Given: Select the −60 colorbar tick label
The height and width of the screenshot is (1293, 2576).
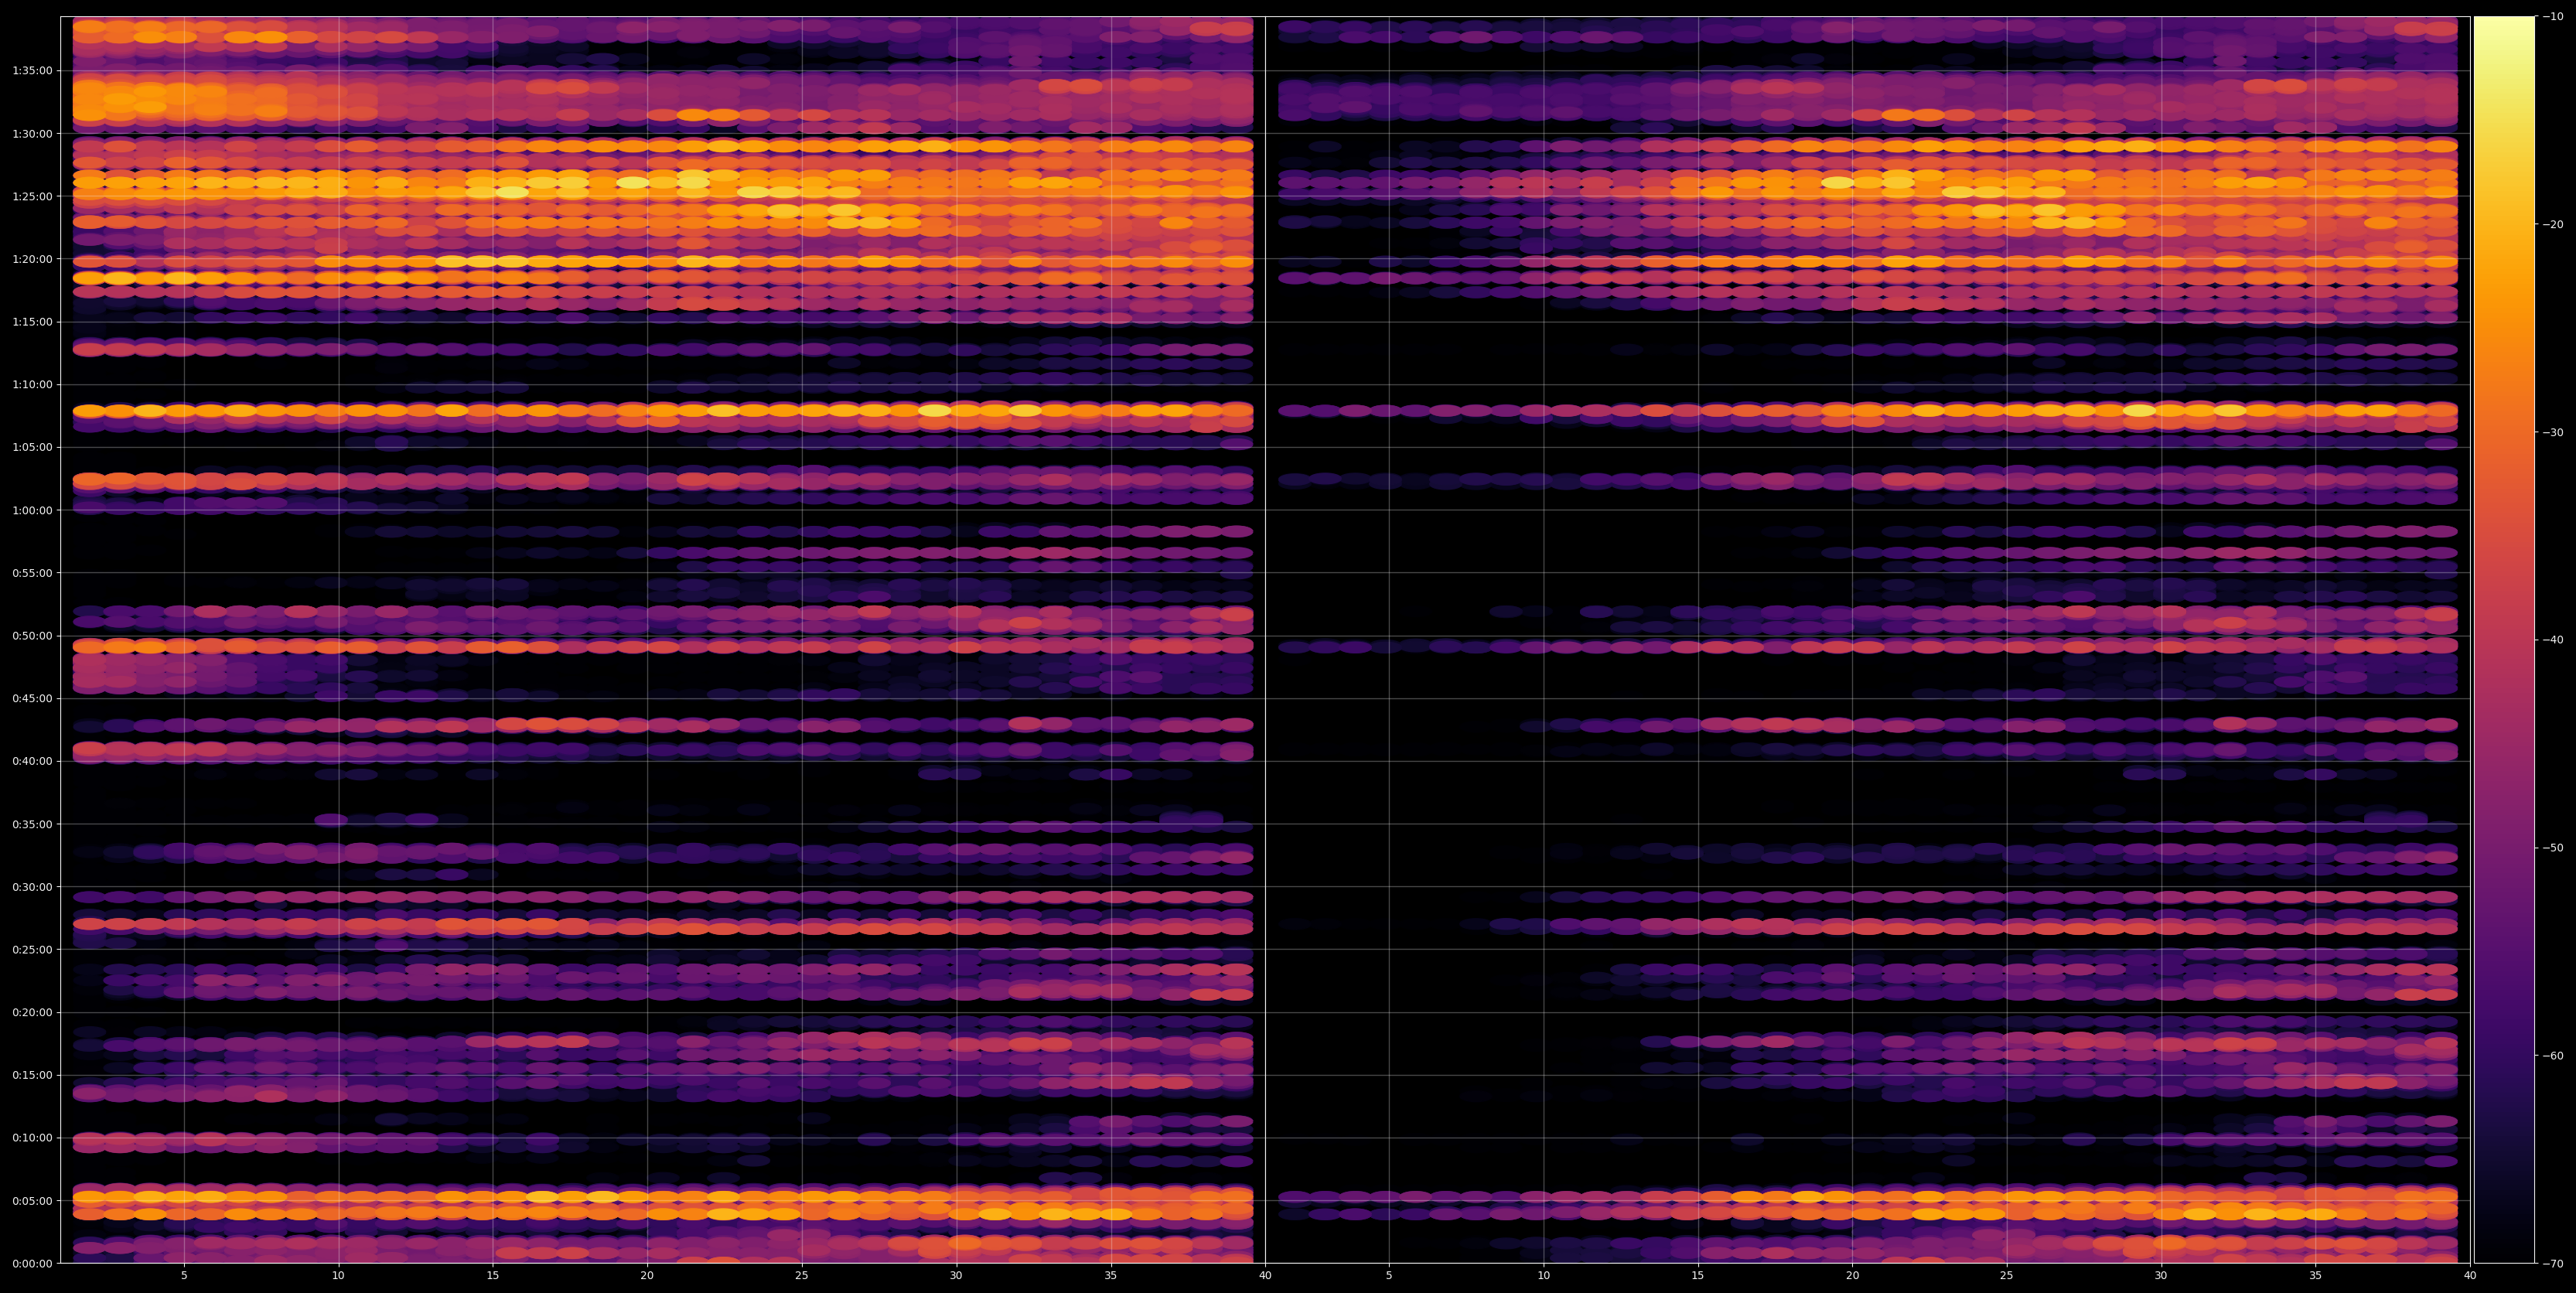Looking at the screenshot, I should (x=2553, y=1056).
